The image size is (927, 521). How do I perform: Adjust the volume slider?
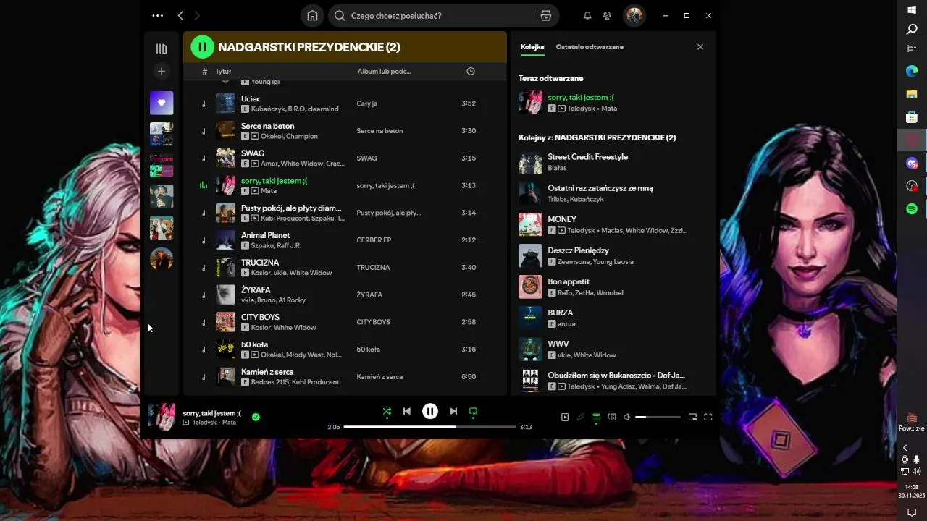(658, 417)
